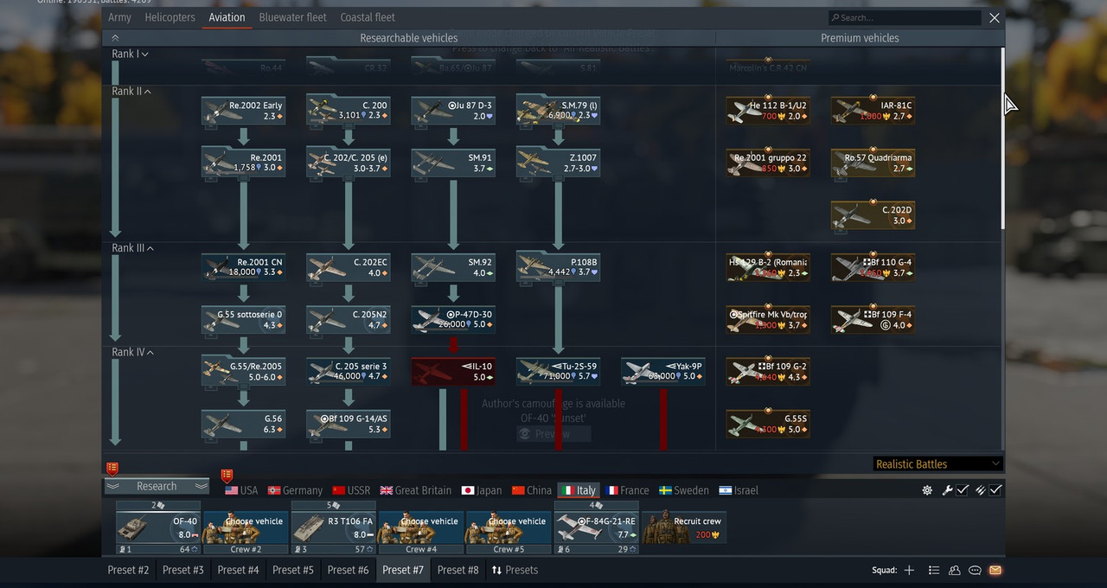Select premium He 112 B-1/U2
Screen dimensions: 1107x588
[768, 111]
